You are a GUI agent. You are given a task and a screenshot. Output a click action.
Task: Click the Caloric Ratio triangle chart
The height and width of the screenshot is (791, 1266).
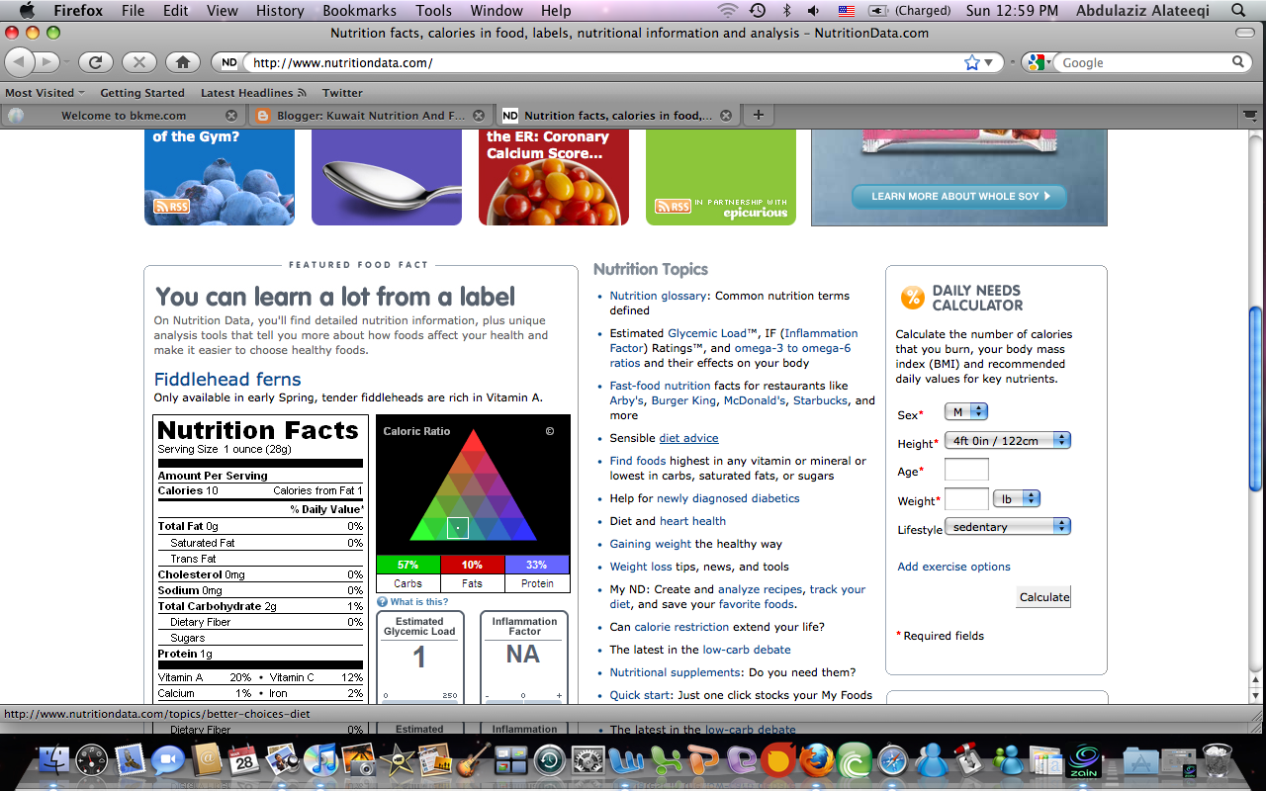pyautogui.click(x=474, y=484)
